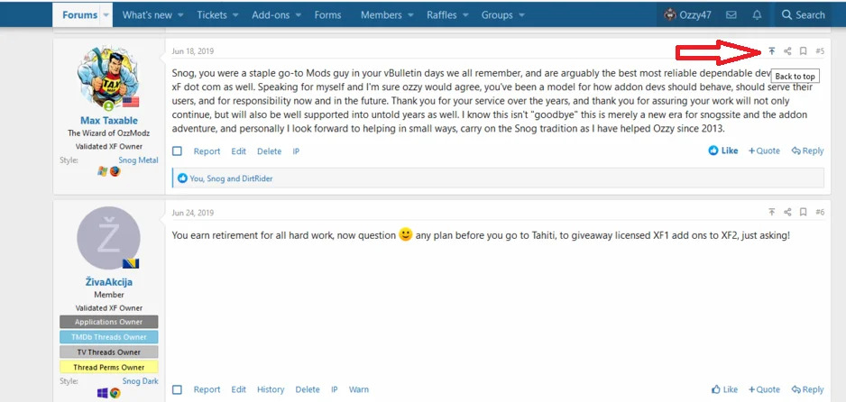
Task: Click Back to top icon on post #6
Action: 772,212
